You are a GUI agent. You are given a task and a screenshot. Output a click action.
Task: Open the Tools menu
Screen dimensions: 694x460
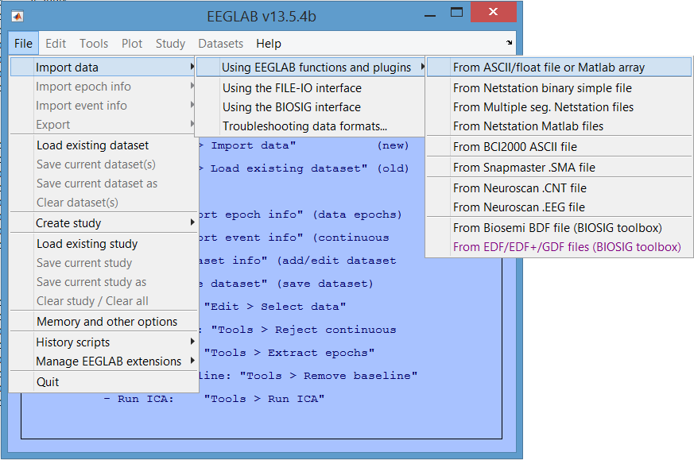pyautogui.click(x=94, y=44)
